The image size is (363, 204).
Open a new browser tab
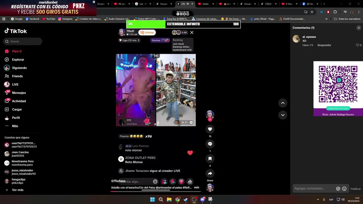coord(324,4)
